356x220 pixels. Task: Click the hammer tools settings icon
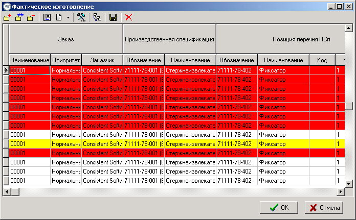coord(81,17)
